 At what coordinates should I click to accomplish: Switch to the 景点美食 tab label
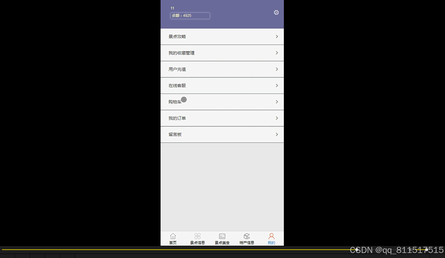point(222,243)
